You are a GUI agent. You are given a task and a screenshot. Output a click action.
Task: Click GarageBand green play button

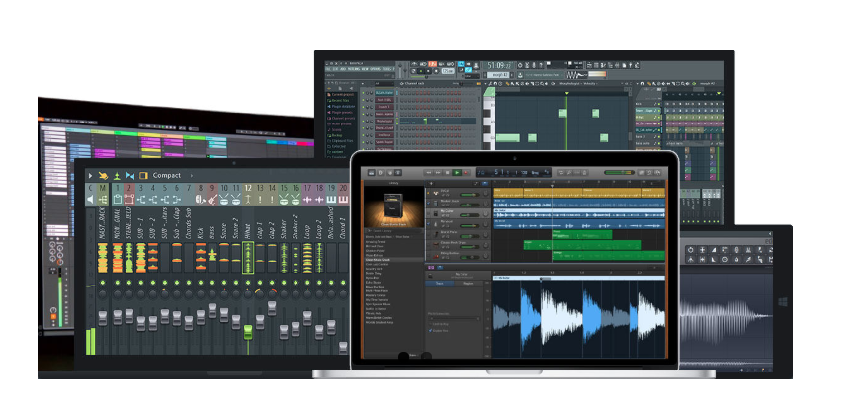point(457,173)
